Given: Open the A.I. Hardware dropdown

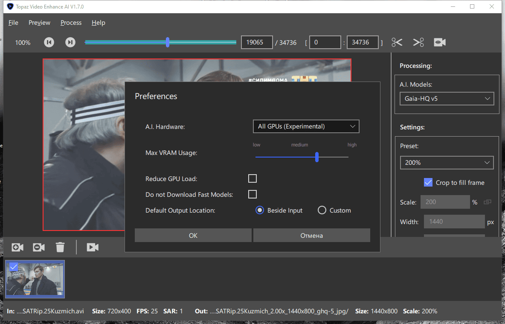Looking at the screenshot, I should pos(306,126).
